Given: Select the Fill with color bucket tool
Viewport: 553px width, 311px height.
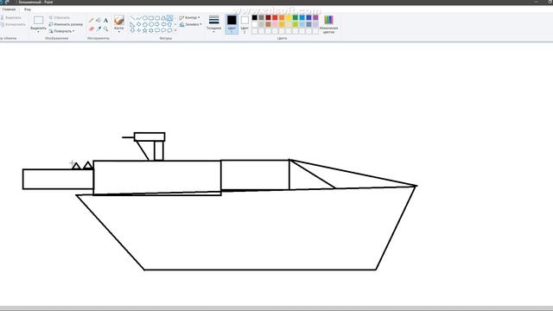Looking at the screenshot, I should pos(99,21).
